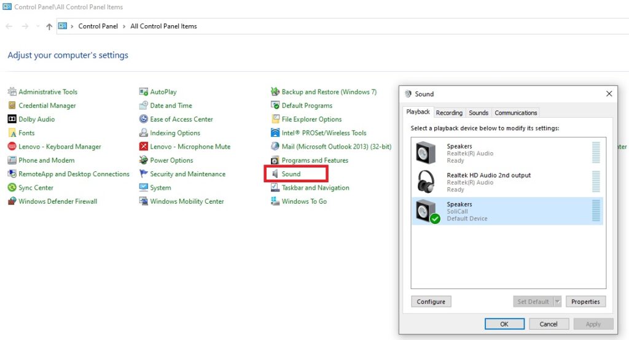Open Programs and Features icon

coord(275,160)
